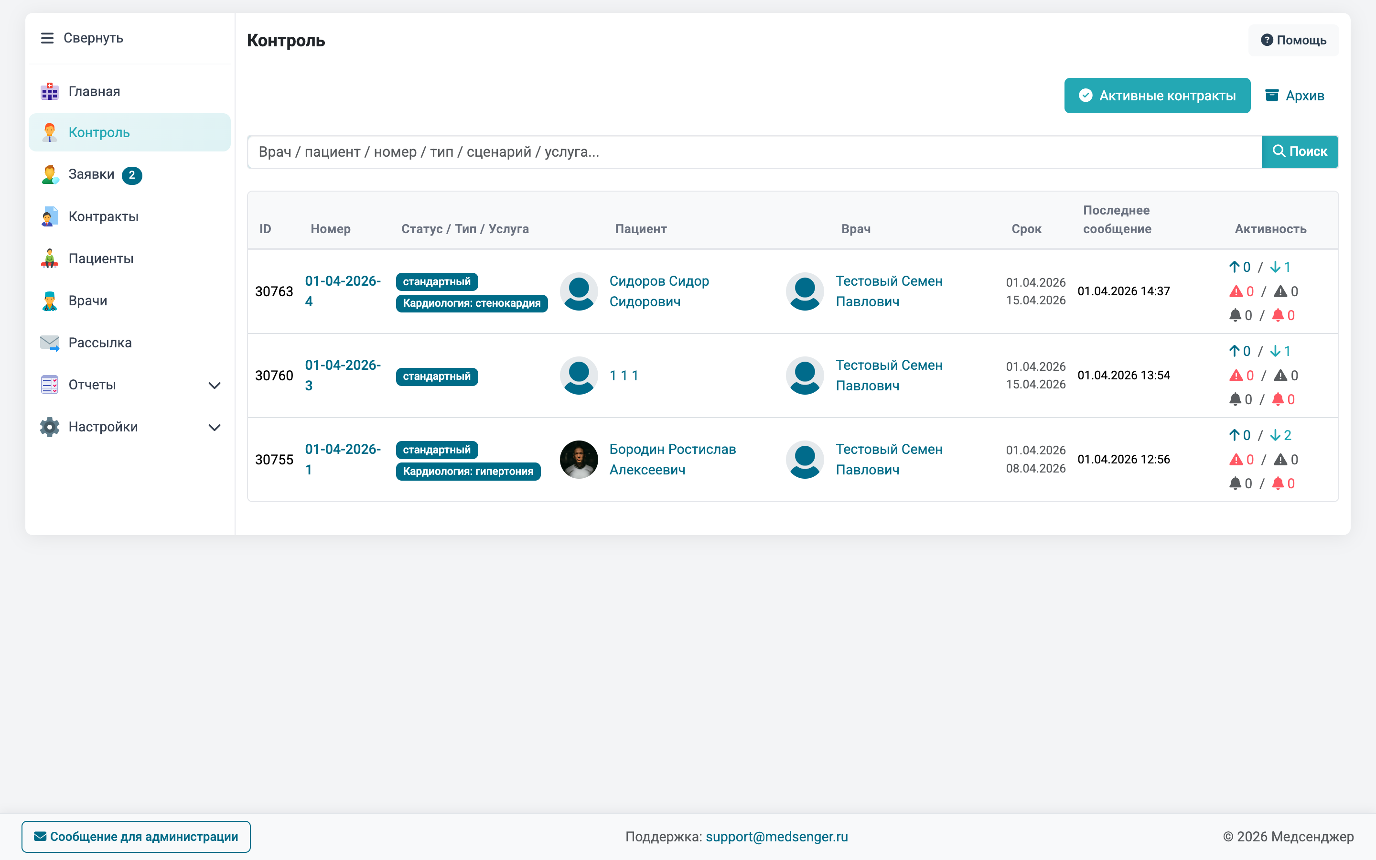Click Контроль sidebar icon

pos(50,132)
